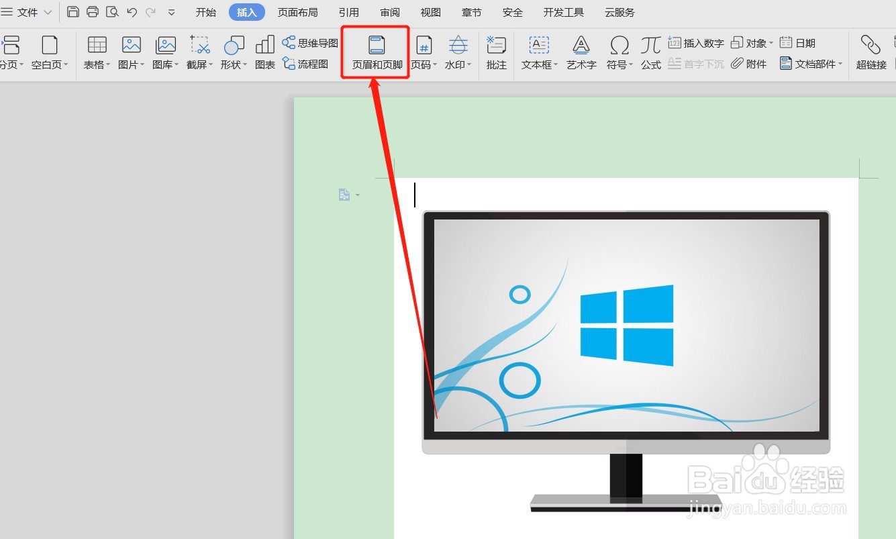Expand the 页码 dropdown arrow
896x539 pixels.
click(436, 65)
